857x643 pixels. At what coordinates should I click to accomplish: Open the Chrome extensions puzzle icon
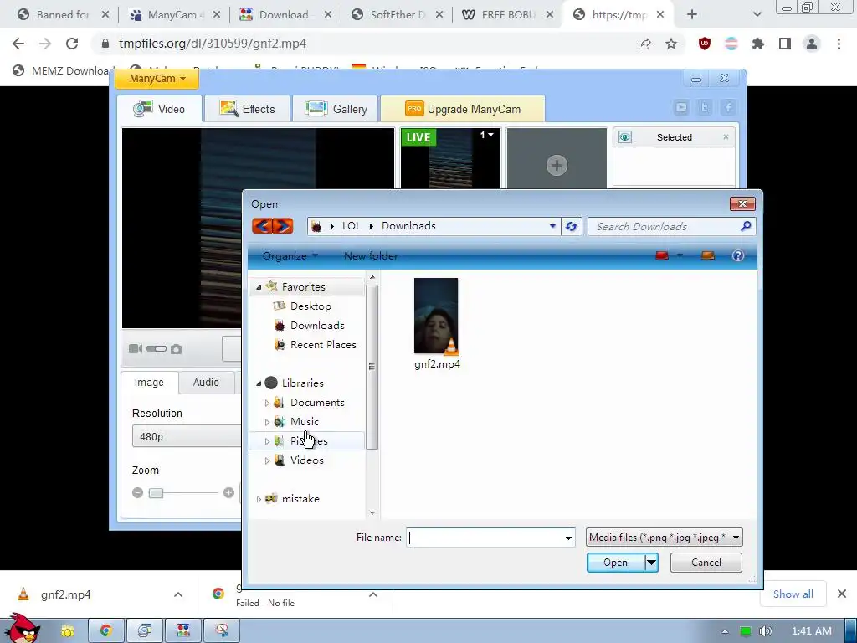(758, 44)
